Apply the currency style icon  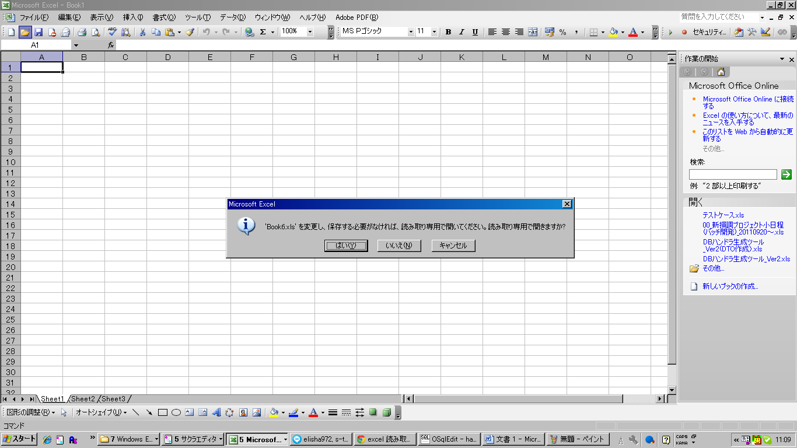pos(549,32)
